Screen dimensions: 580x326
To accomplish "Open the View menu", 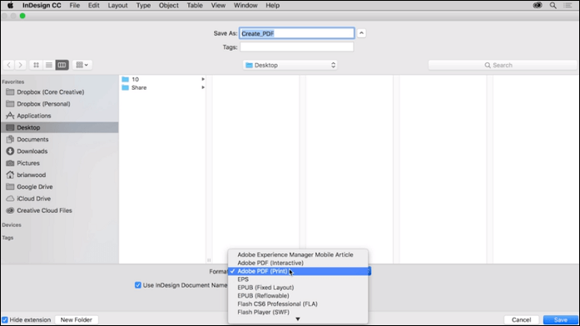I will click(218, 5).
